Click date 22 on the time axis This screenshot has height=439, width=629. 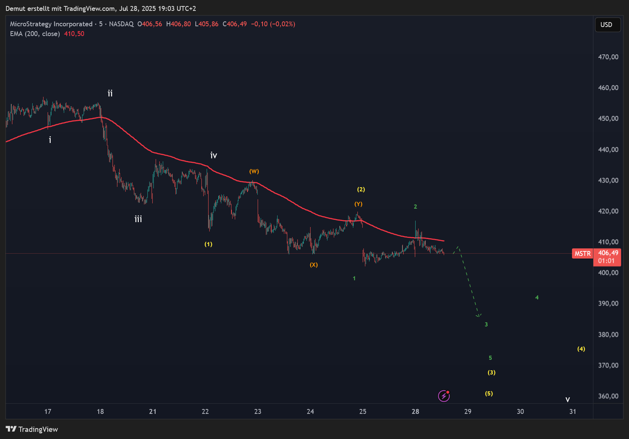(x=205, y=412)
